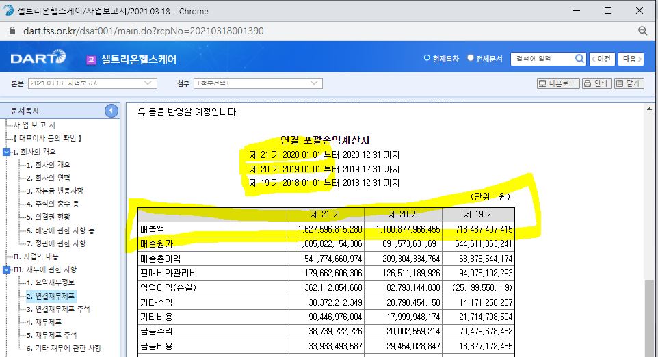This screenshot has height=357, width=658.
Task: Open 2. 회사의 연혁 tree item
Action: point(49,178)
